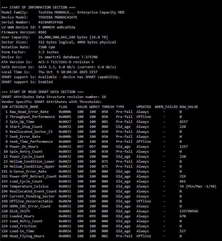The width and height of the screenshot is (222, 241).
Task: Click the 7200 rpm rotation rate
Action: point(47,47)
